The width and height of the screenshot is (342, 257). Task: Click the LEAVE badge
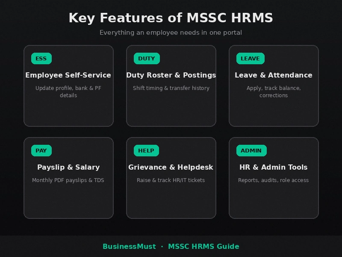[251, 59]
